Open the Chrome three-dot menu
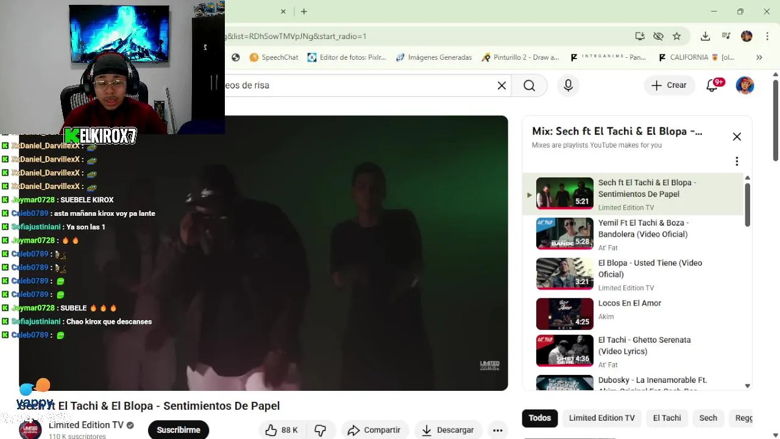 pyautogui.click(x=767, y=36)
